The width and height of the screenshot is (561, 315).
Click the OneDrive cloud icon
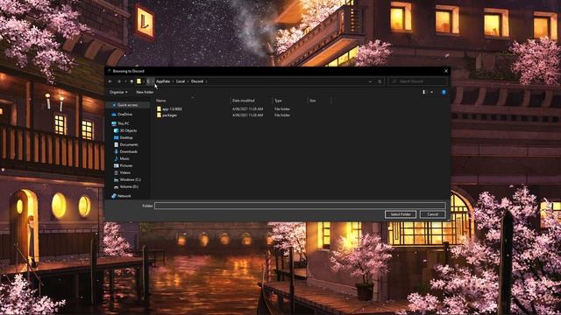pyautogui.click(x=114, y=115)
